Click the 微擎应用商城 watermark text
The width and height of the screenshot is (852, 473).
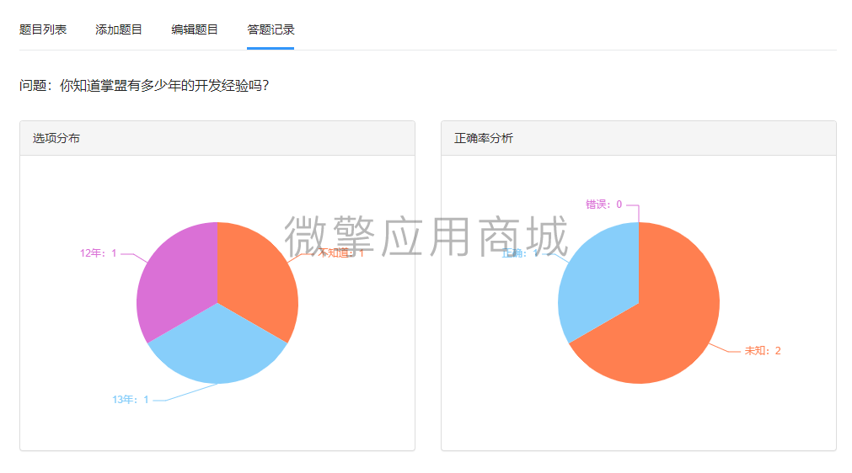[x=426, y=236]
